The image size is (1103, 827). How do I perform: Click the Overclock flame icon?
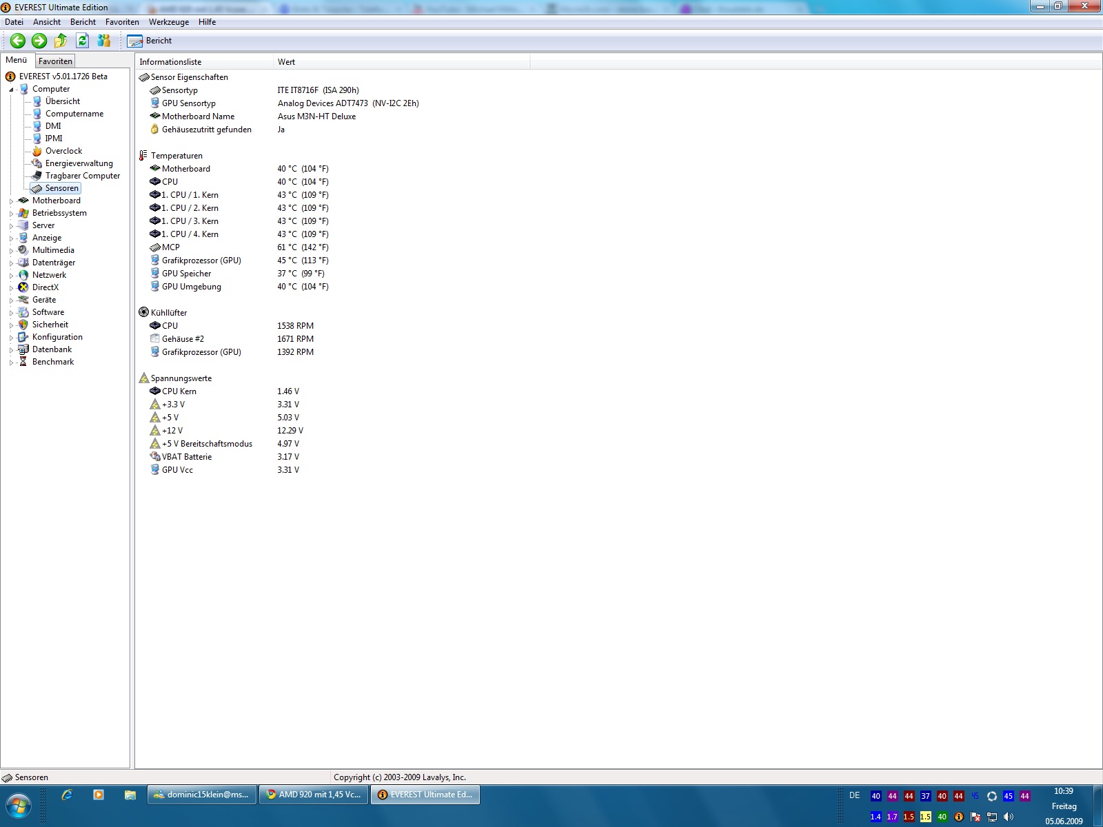37,151
